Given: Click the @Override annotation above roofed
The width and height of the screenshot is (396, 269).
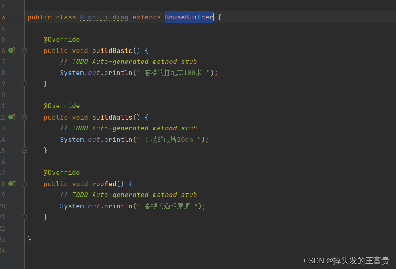Looking at the screenshot, I should pyautogui.click(x=61, y=172).
